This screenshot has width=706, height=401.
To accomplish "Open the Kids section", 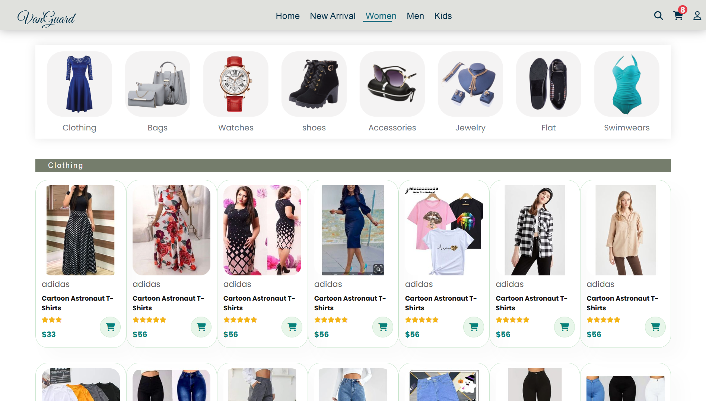I will (x=443, y=16).
